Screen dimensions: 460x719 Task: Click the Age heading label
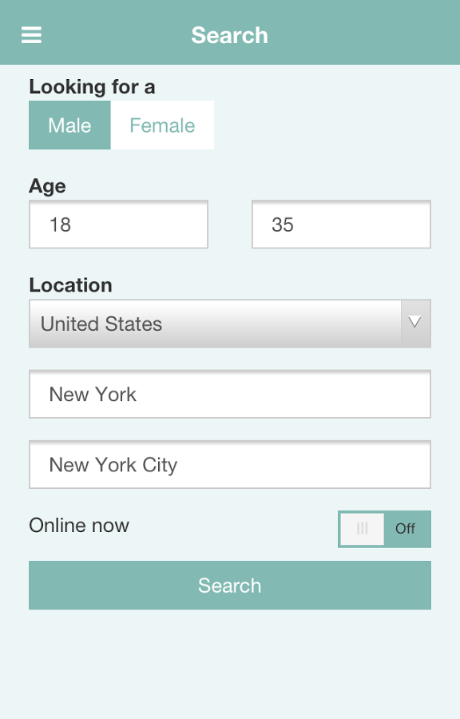tap(47, 186)
